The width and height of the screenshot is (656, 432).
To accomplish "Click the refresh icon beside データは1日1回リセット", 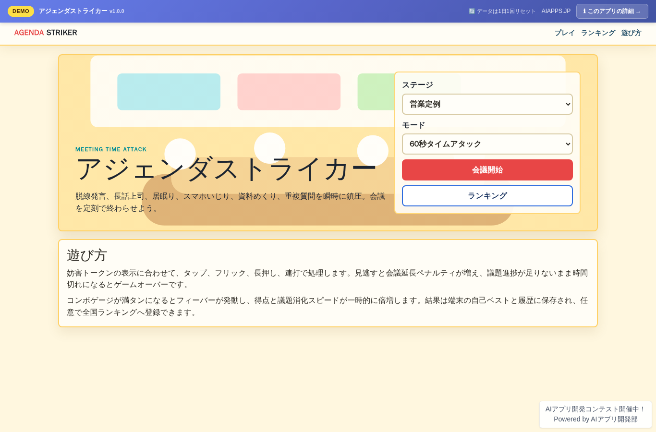I will pos(472,11).
